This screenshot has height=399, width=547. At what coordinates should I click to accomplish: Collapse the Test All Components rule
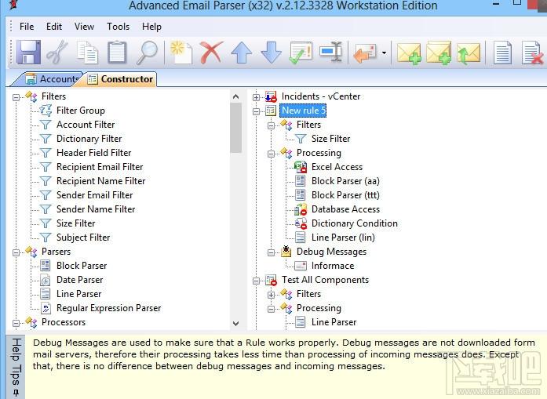[256, 281]
